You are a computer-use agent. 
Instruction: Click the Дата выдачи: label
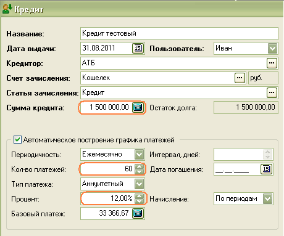tap(31, 49)
